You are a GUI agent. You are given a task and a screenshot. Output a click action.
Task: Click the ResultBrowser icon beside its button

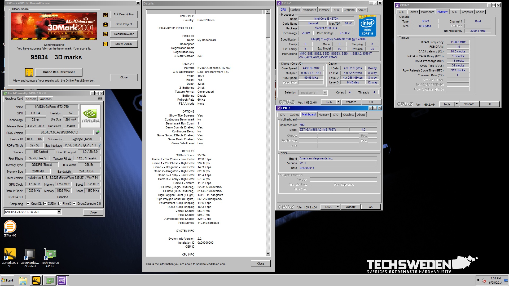coord(106,34)
